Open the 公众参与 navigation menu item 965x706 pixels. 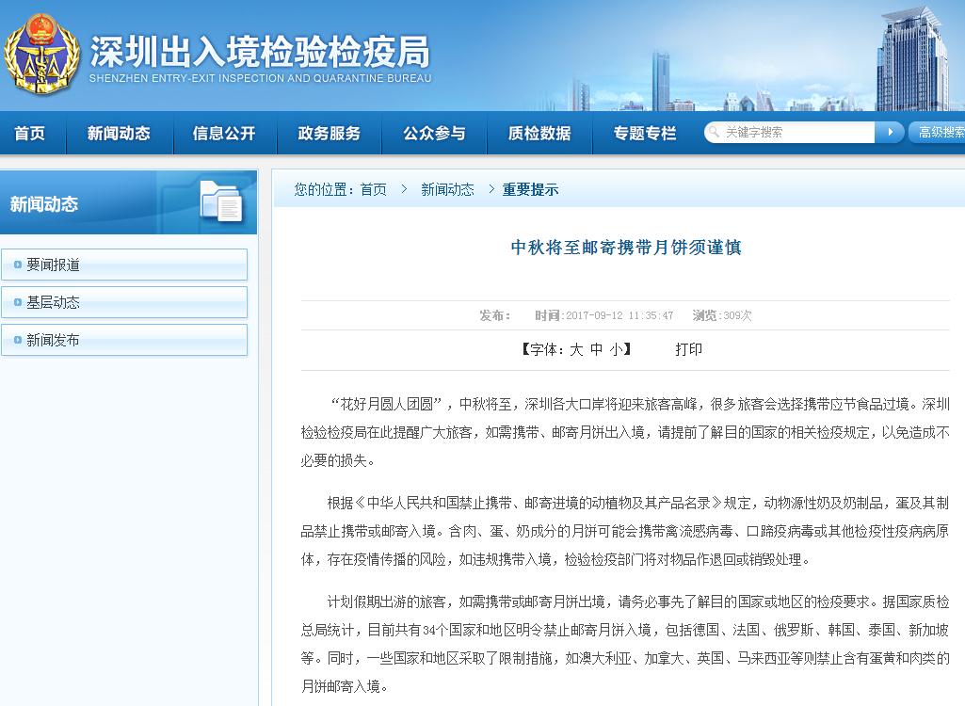[435, 133]
